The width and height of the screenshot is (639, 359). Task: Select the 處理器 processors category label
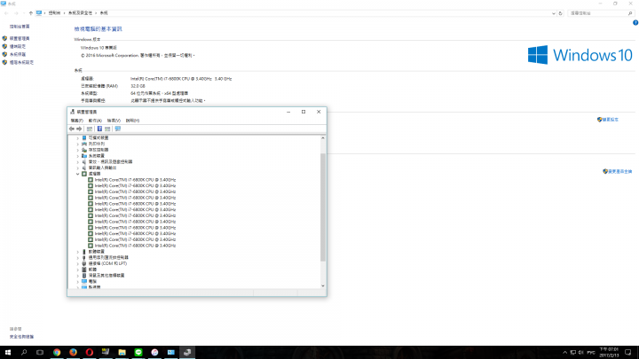pos(94,174)
